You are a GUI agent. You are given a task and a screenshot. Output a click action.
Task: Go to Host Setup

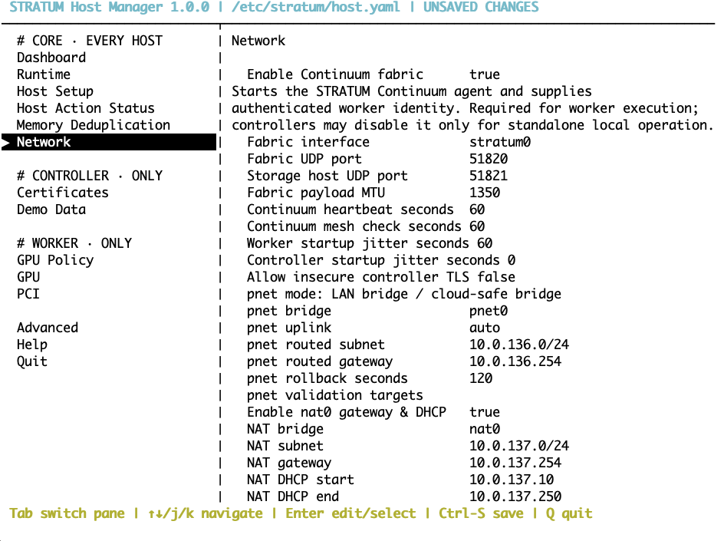click(x=55, y=91)
